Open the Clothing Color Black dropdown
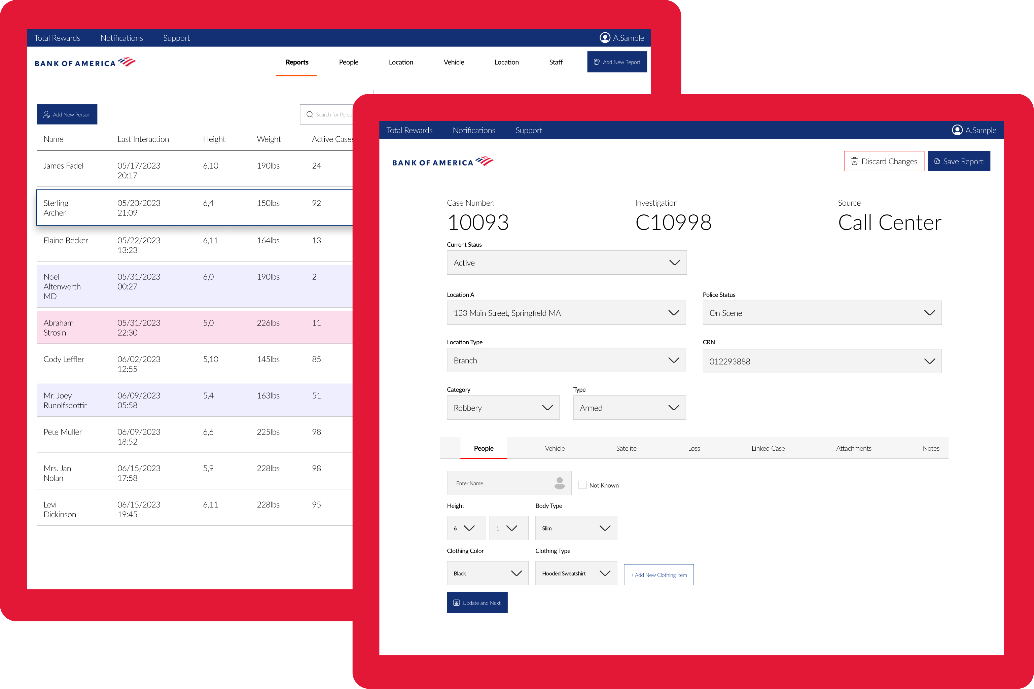The width and height of the screenshot is (1034, 689). pos(487,573)
